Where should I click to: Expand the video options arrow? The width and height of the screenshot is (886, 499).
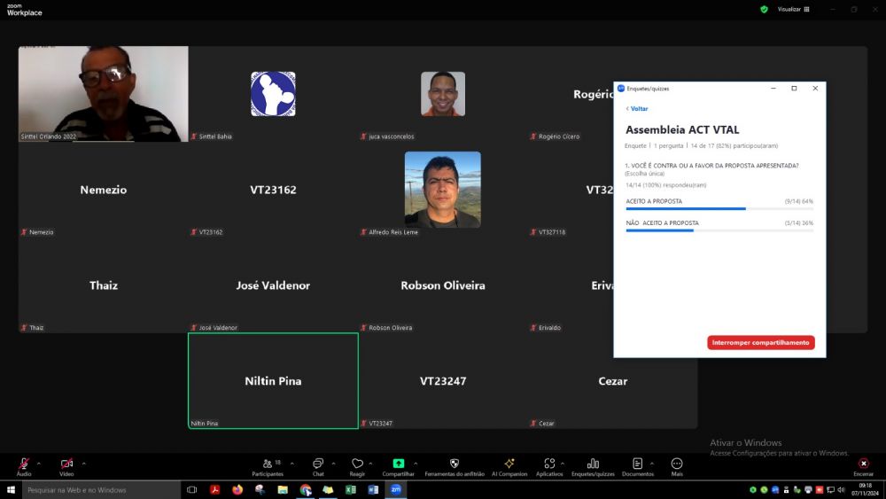[x=83, y=463]
